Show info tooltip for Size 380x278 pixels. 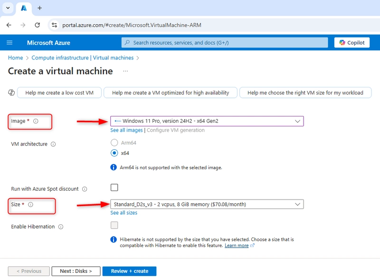tap(30, 204)
